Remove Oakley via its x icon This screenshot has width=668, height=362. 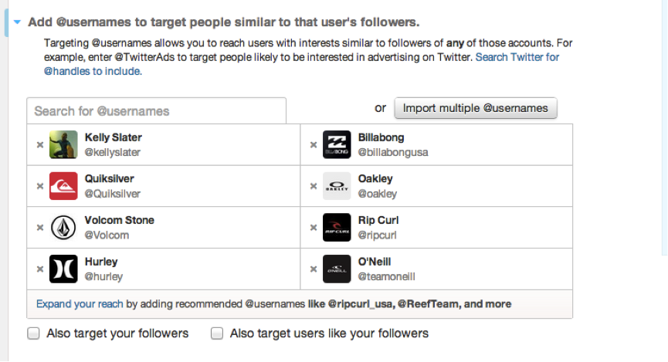tap(314, 186)
